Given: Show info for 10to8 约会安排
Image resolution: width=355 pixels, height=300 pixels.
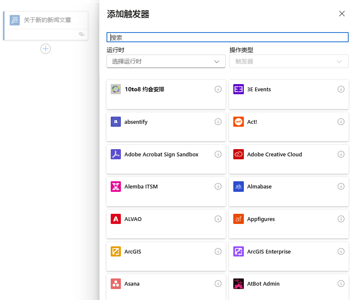Looking at the screenshot, I should [218, 89].
